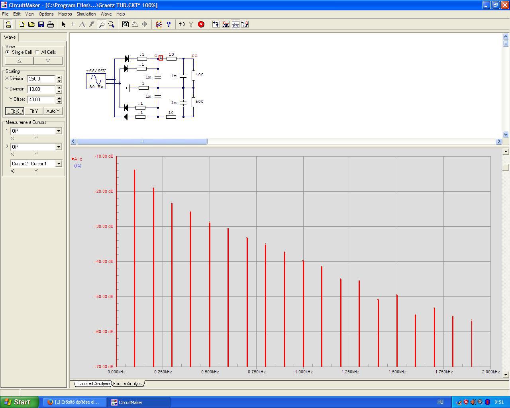This screenshot has width=510, height=408.
Task: Open the device parts browser icon
Action: 159,24
